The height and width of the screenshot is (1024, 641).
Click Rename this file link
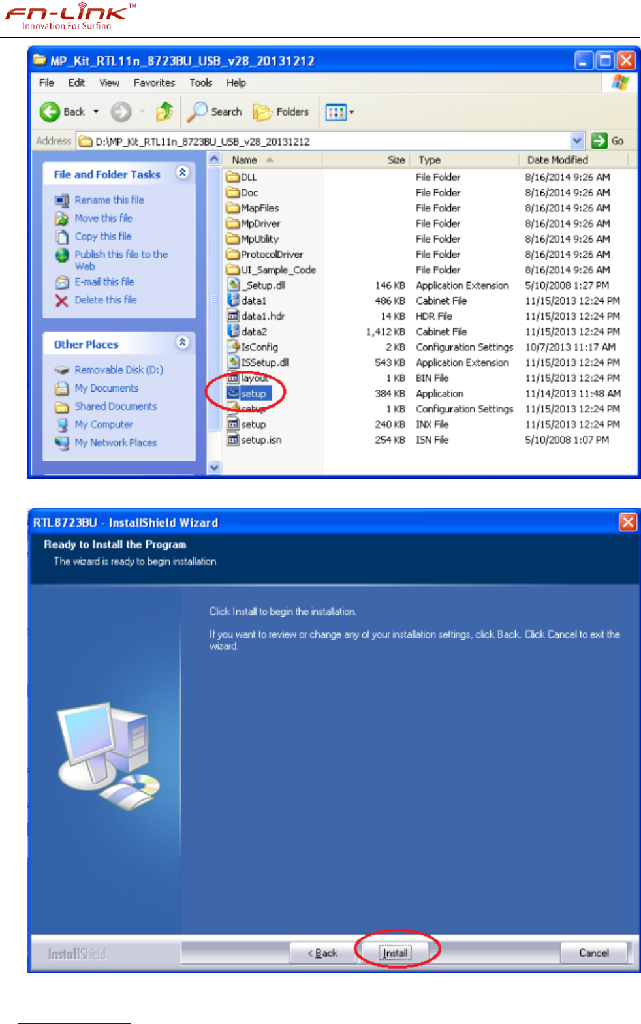[x=110, y=200]
